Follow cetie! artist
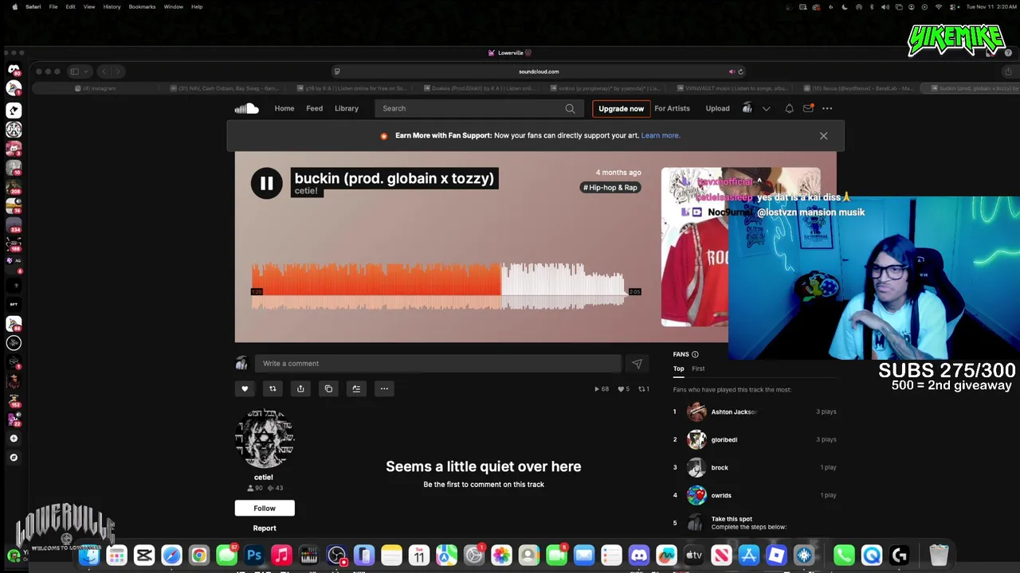Viewport: 1020px width, 573px height. click(x=265, y=508)
